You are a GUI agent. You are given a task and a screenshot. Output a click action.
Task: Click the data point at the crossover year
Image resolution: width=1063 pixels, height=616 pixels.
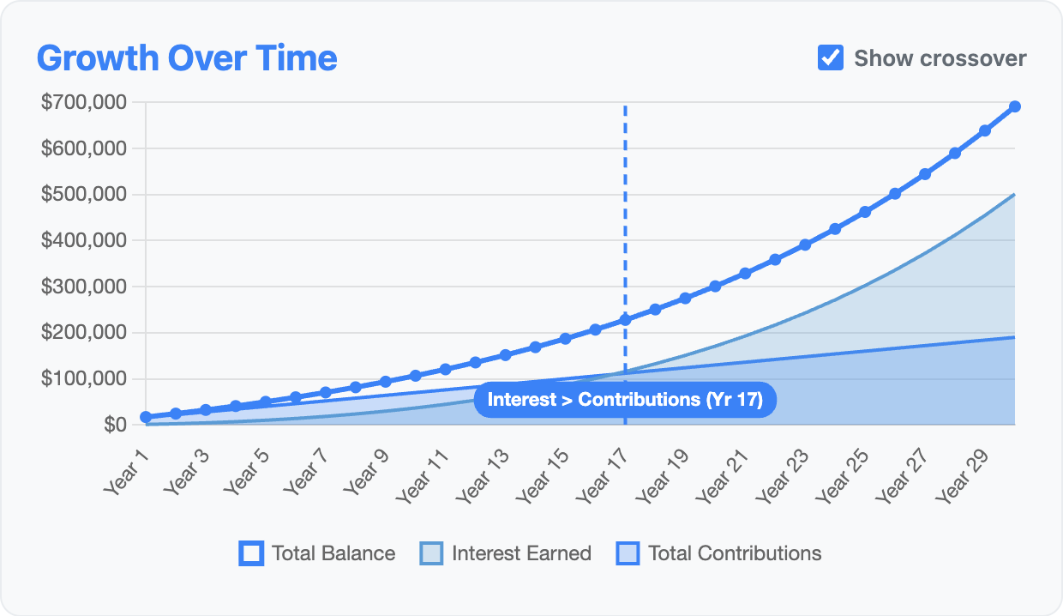pos(626,317)
